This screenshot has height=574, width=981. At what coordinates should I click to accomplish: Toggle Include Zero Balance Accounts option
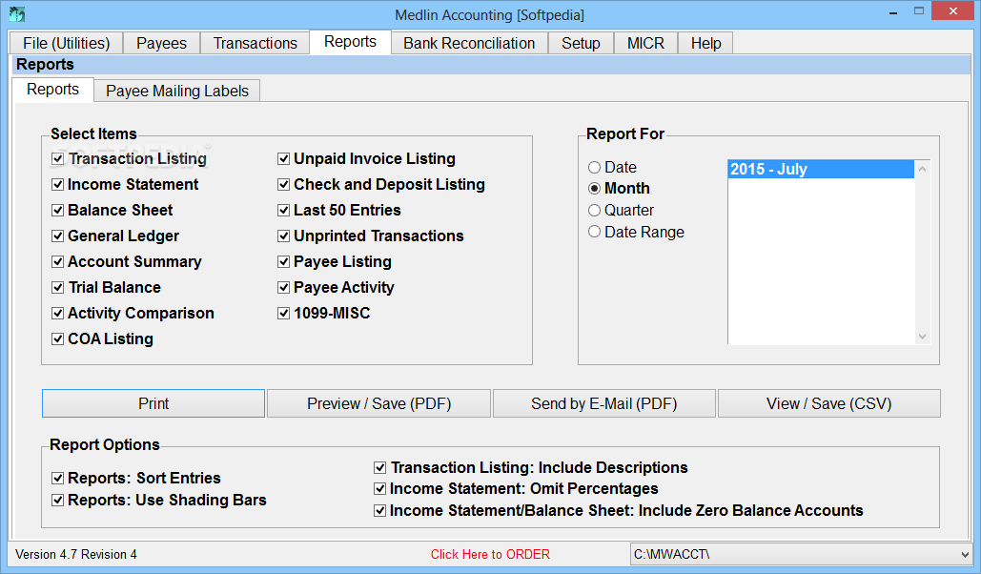point(379,511)
